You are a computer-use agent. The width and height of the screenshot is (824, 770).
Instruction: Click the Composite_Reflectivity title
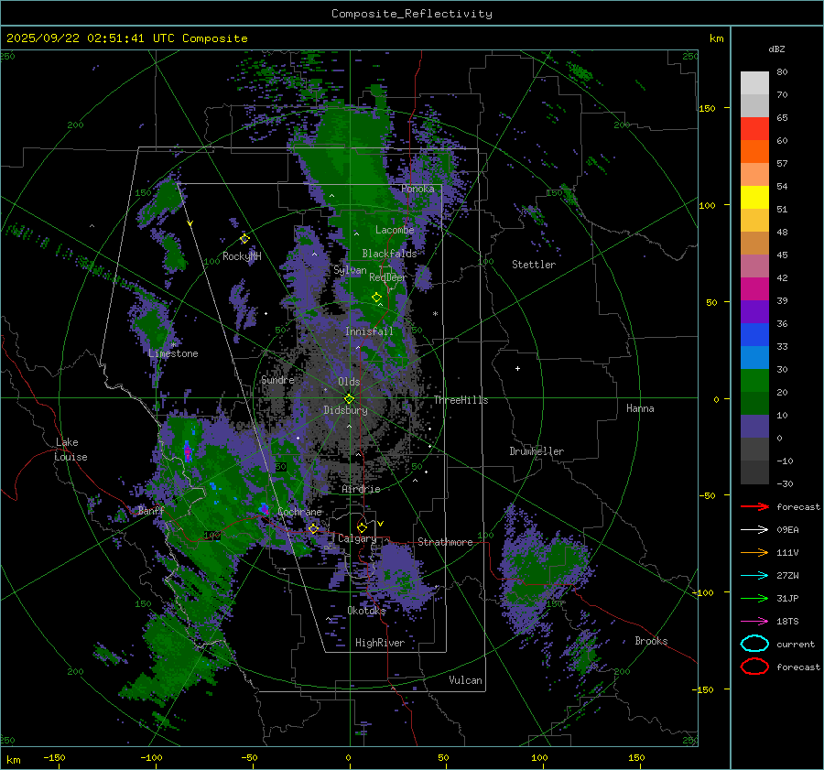411,13
